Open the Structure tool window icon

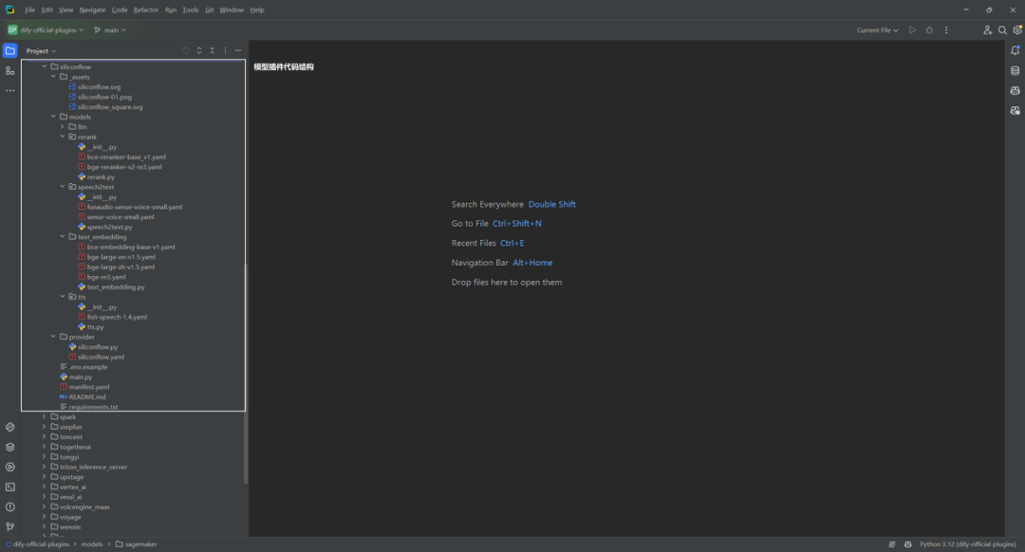(9, 70)
